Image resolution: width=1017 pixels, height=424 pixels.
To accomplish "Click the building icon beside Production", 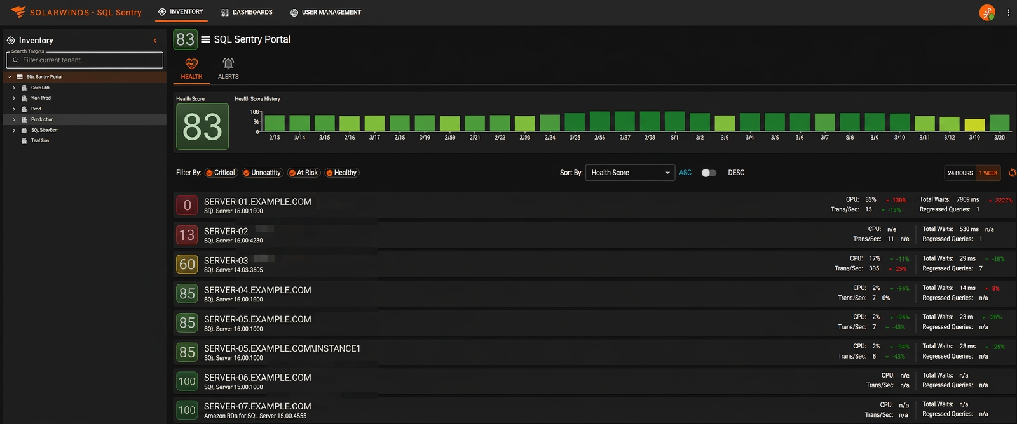I will coord(25,119).
